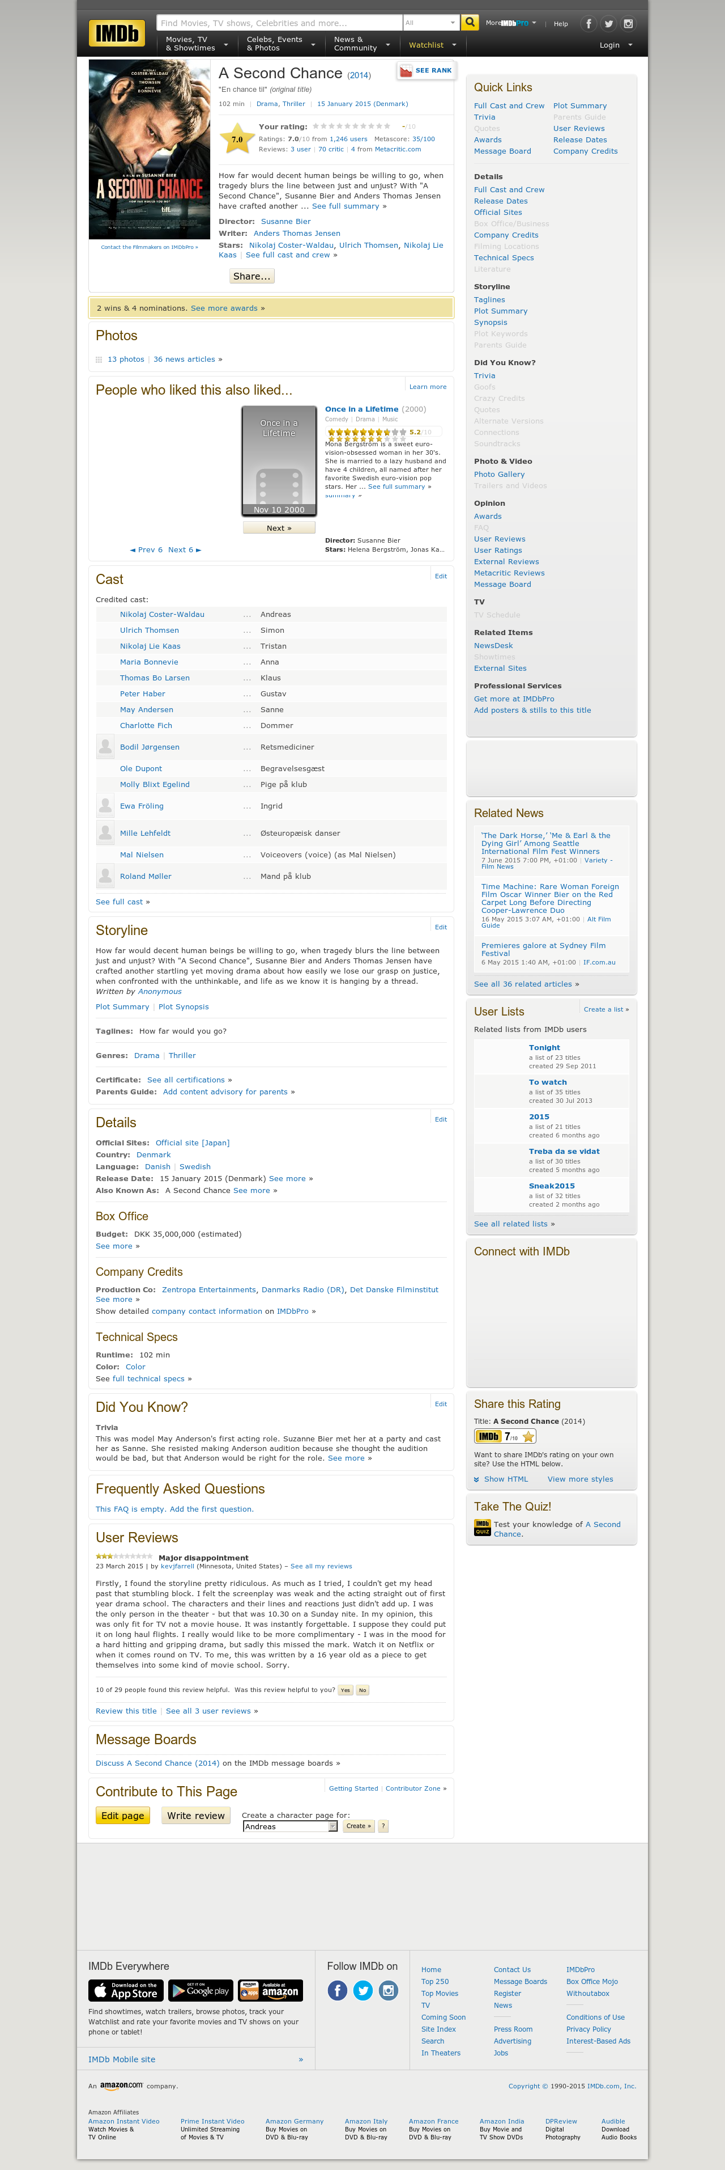Go to Next 6 recommendations
Image resolution: width=725 pixels, height=2170 pixels.
[x=185, y=550]
